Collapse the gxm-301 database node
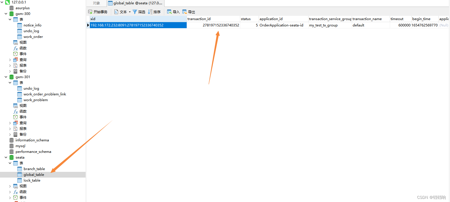 tap(6, 77)
